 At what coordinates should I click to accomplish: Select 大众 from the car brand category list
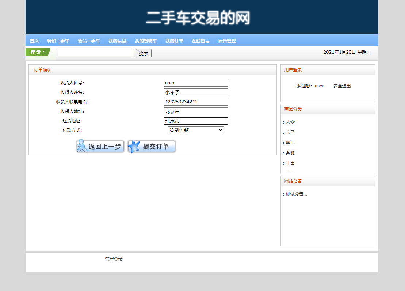[x=290, y=122]
